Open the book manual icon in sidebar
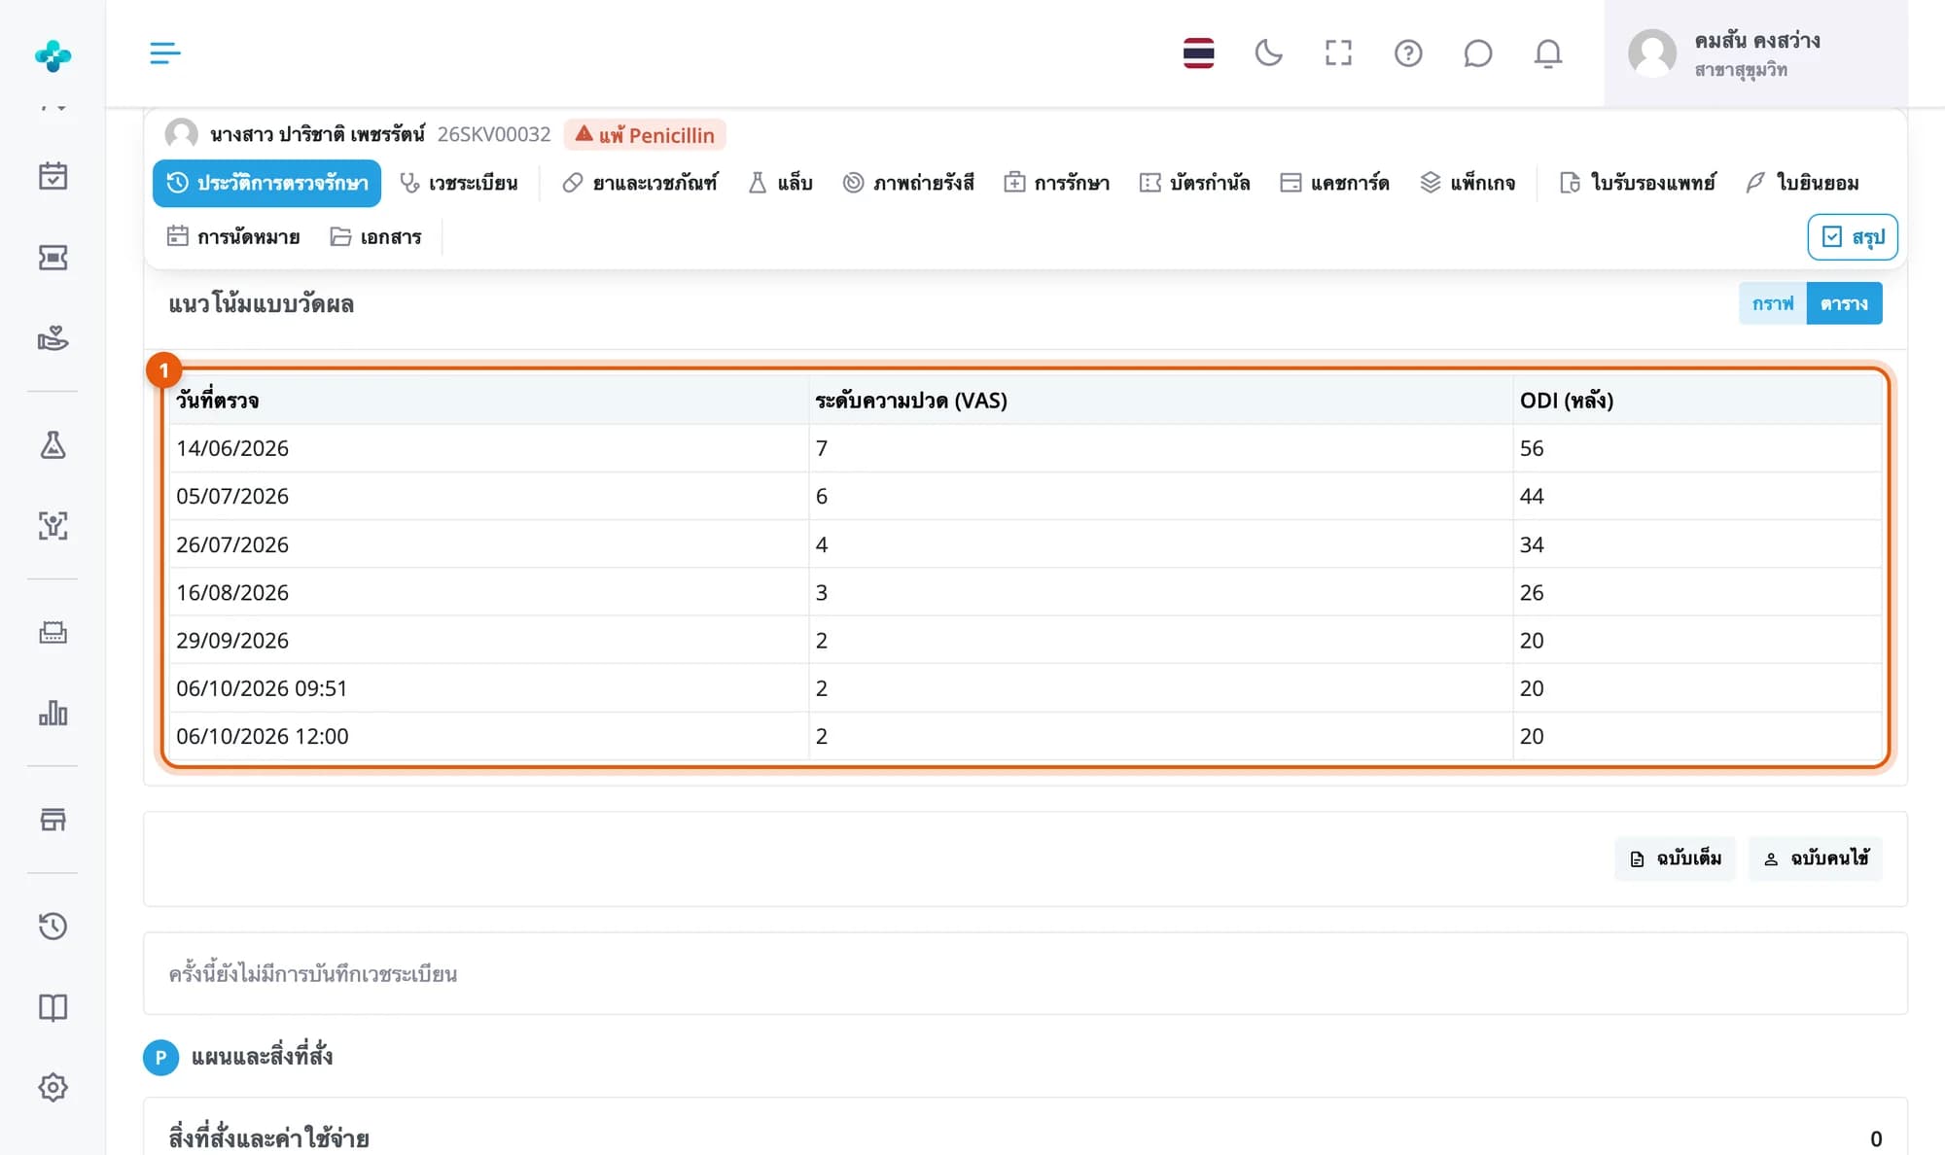Image resolution: width=1945 pixels, height=1155 pixels. 53,1006
